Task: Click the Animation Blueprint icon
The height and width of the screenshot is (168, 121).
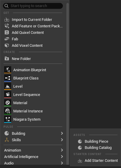Action: pyautogui.click(x=8, y=70)
